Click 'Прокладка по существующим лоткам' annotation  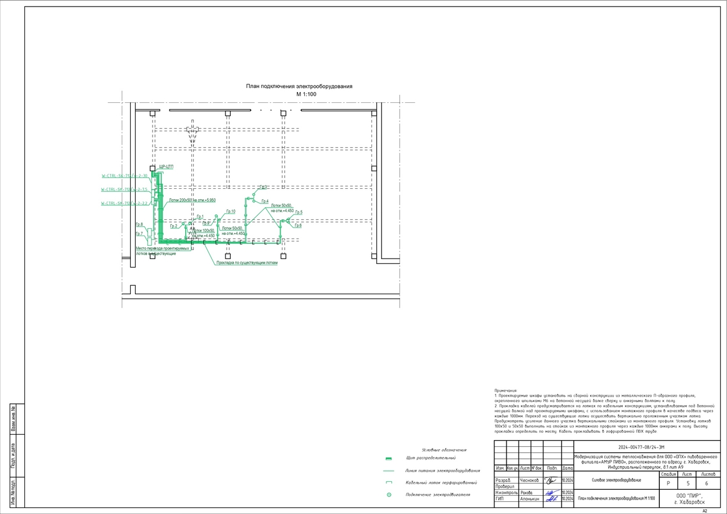[247, 263]
